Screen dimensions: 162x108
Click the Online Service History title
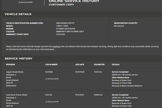pyautogui.click(x=74, y=1)
